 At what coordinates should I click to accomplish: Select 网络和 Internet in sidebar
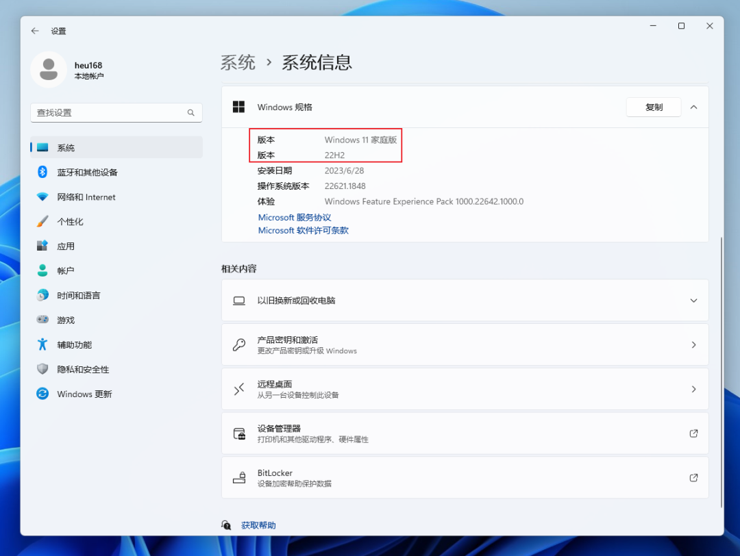click(x=116, y=197)
